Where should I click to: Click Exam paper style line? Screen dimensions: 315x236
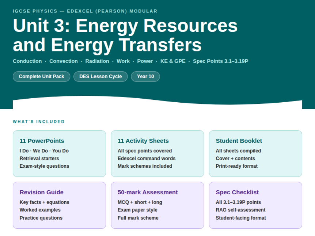coord(137,210)
